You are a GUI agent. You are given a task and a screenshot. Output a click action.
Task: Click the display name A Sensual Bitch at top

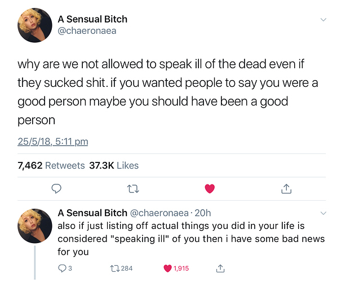coord(92,19)
